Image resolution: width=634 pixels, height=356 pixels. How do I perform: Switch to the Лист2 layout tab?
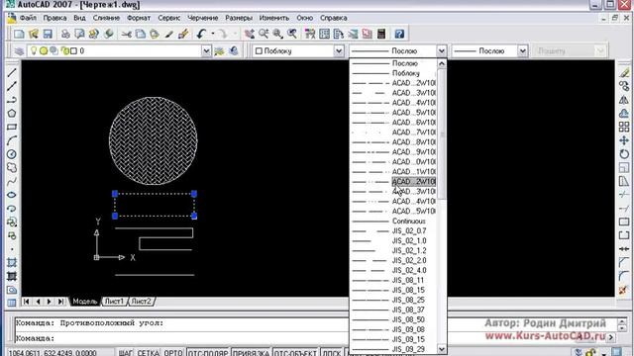pos(141,302)
